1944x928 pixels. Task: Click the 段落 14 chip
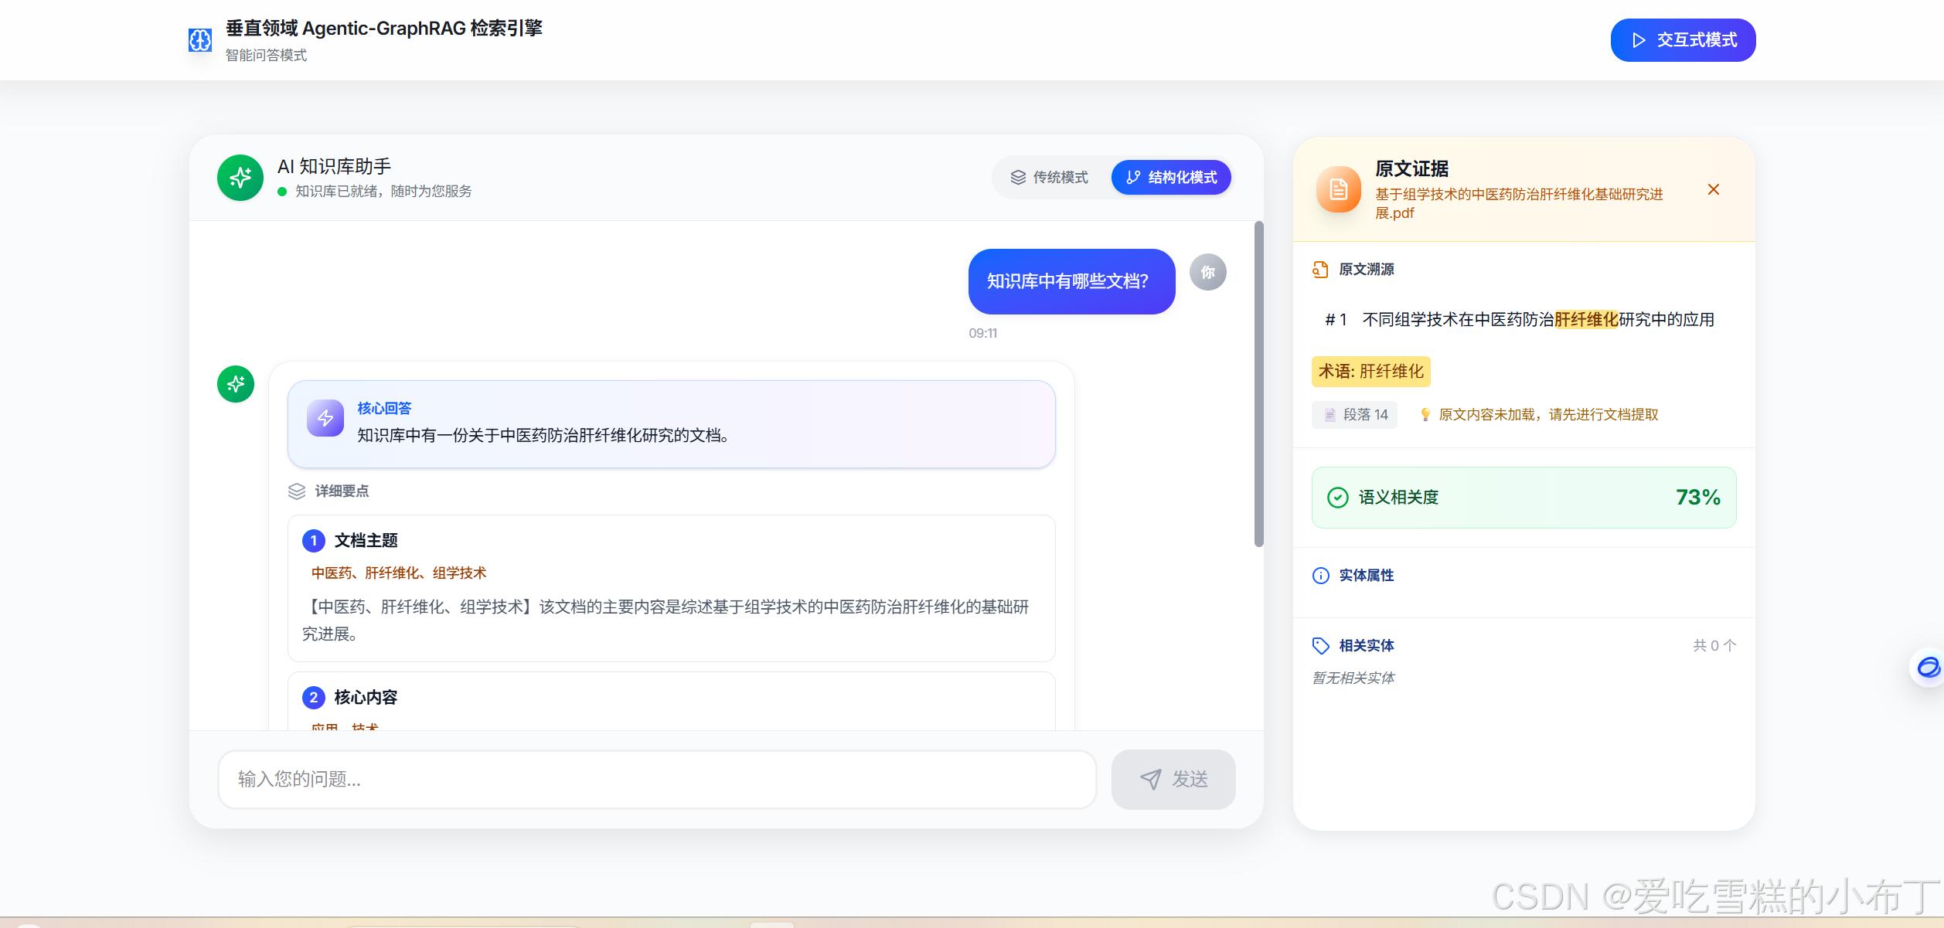[1354, 415]
